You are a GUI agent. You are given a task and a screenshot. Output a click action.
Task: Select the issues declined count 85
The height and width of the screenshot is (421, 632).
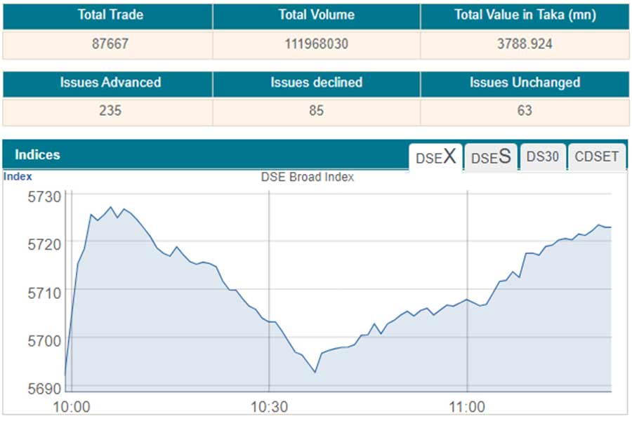pyautogui.click(x=316, y=110)
